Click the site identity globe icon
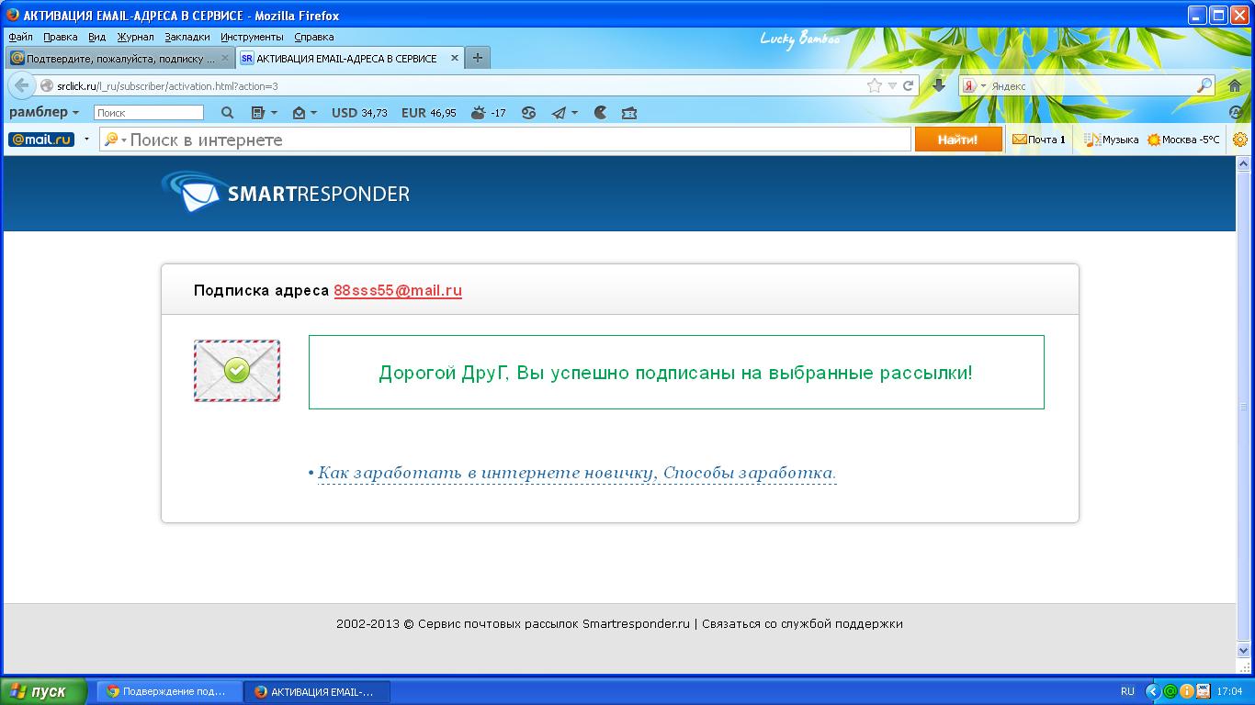The image size is (1255, 705). (47, 85)
